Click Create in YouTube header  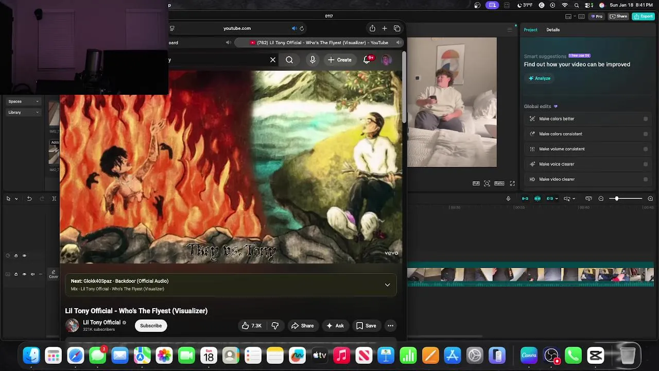click(339, 60)
